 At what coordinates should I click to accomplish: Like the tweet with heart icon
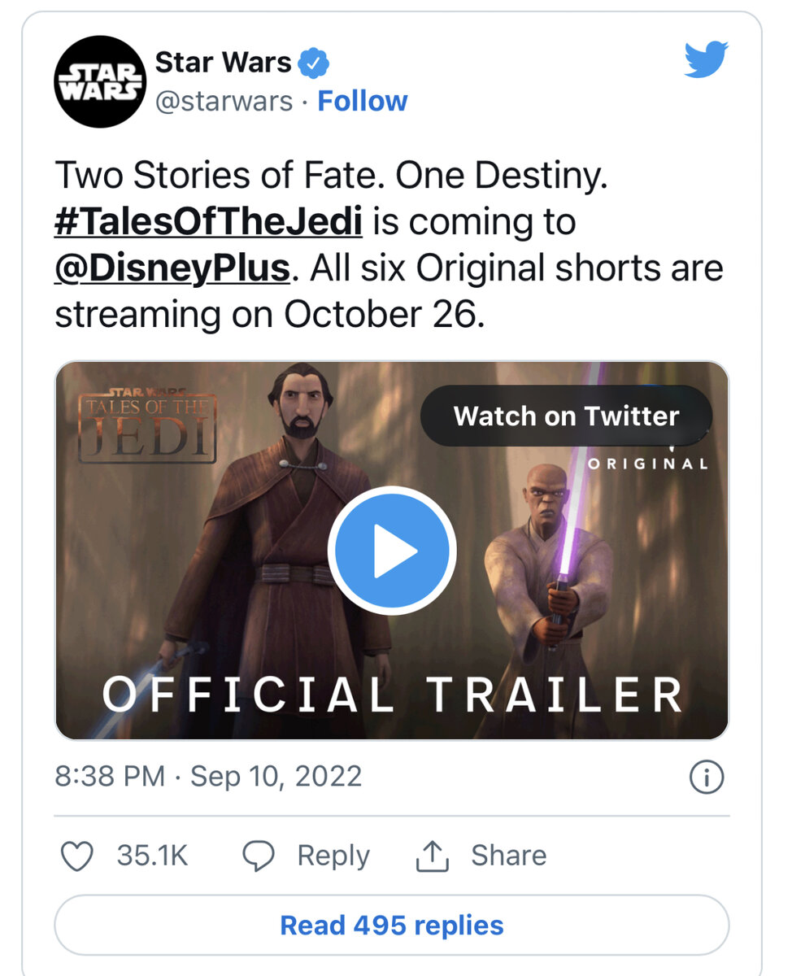coord(77,856)
